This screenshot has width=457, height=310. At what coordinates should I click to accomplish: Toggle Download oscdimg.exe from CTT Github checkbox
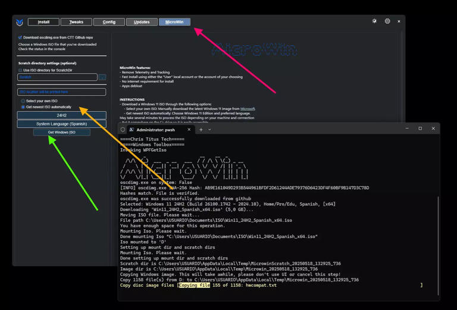[20, 37]
